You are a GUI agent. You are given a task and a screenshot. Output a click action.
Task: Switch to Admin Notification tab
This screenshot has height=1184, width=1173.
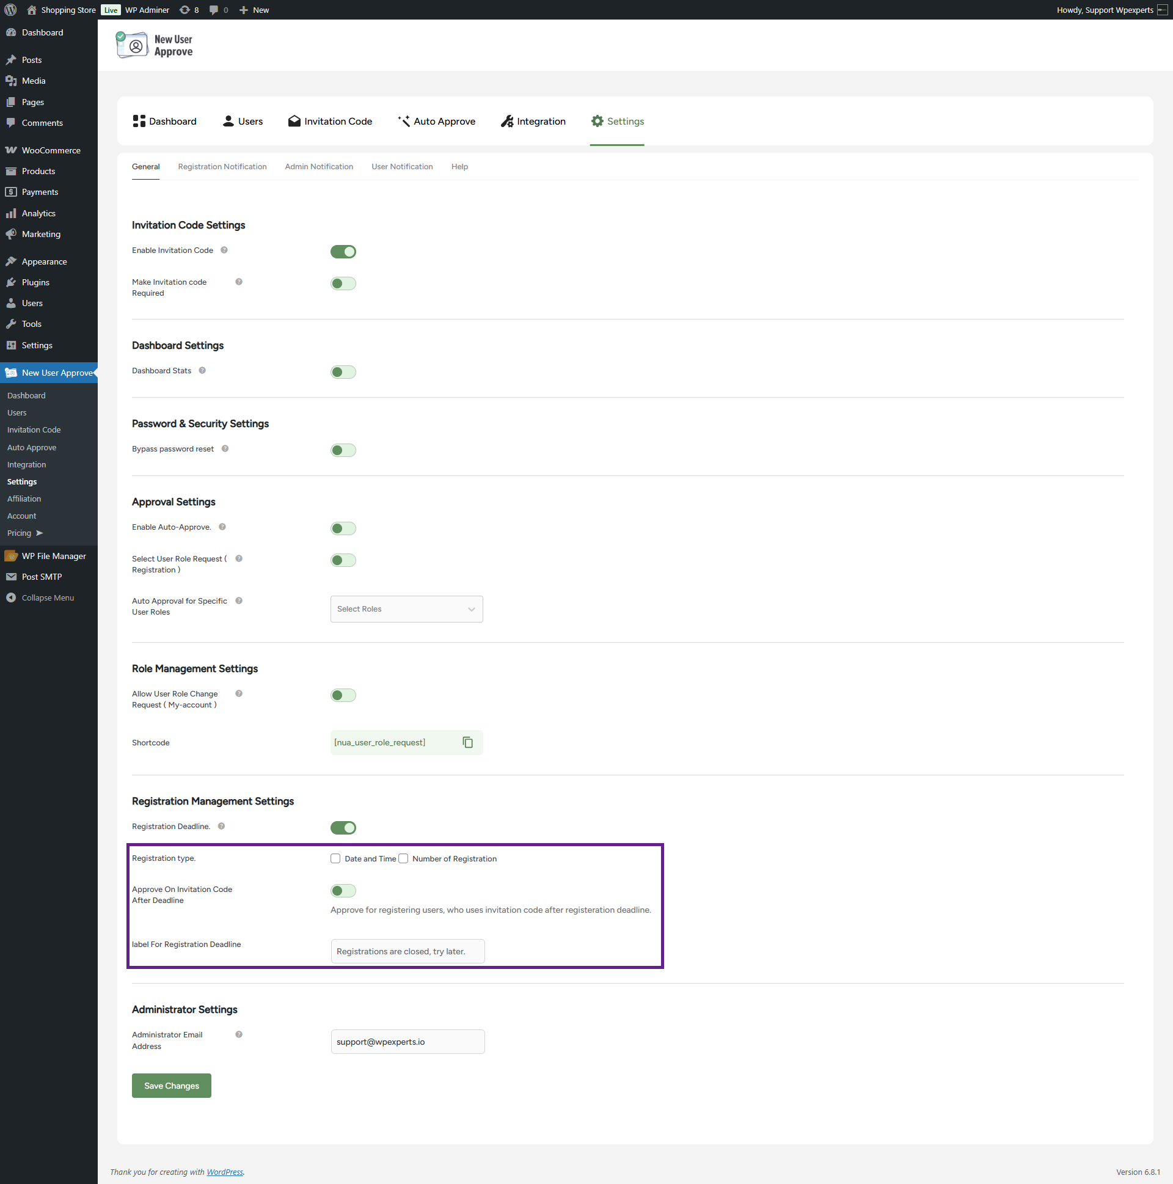[319, 167]
